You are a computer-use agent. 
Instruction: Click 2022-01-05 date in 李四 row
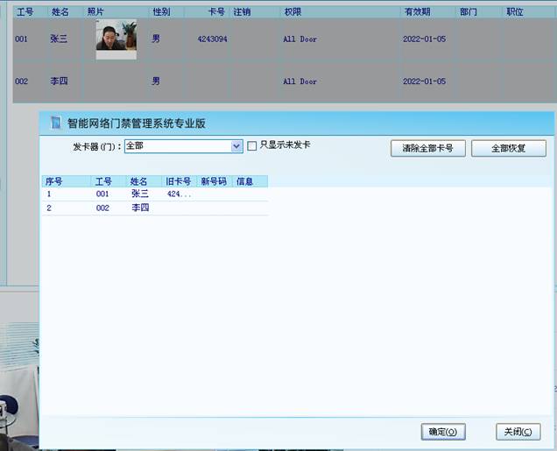pyautogui.click(x=424, y=81)
